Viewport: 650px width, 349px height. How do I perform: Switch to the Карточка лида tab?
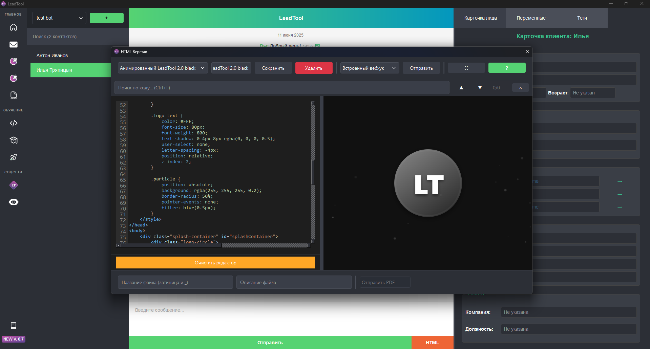pos(480,18)
